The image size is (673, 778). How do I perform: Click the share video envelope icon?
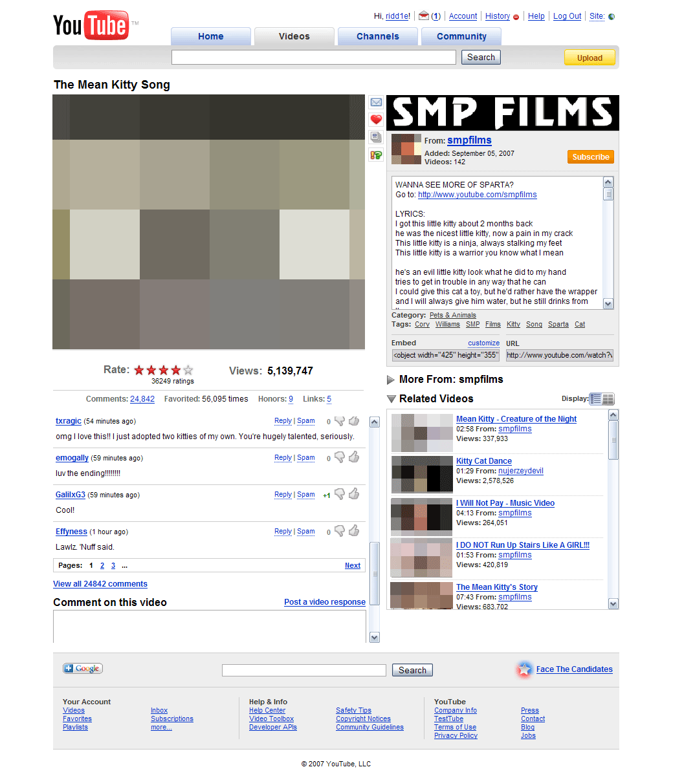[x=376, y=102]
